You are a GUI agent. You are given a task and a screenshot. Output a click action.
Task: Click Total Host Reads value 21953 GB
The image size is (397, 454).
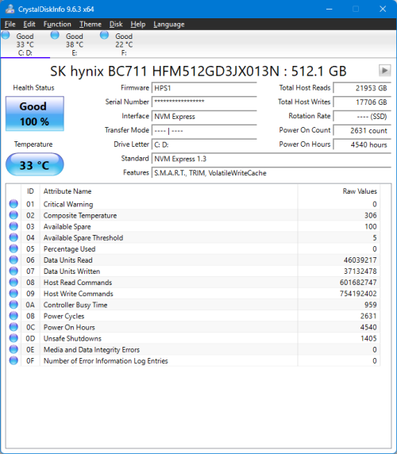362,88
